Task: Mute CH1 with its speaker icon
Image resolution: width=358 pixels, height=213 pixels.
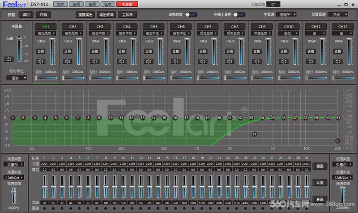Action: 41,62
